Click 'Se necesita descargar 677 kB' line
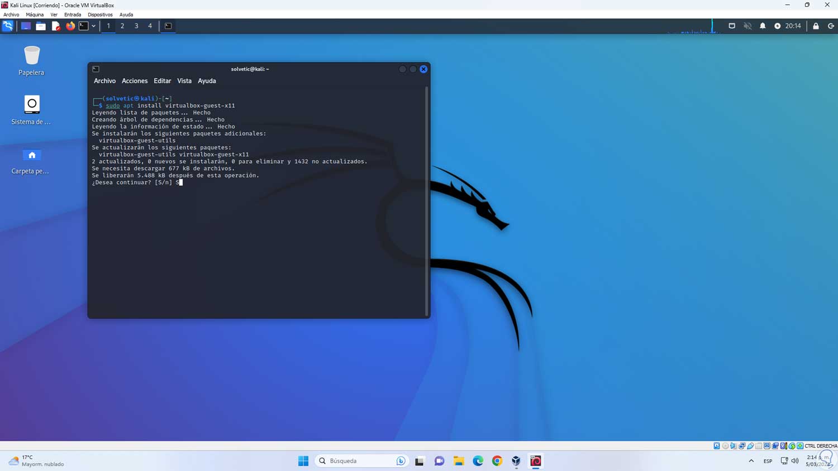Viewport: 838px width, 471px height. [163, 169]
